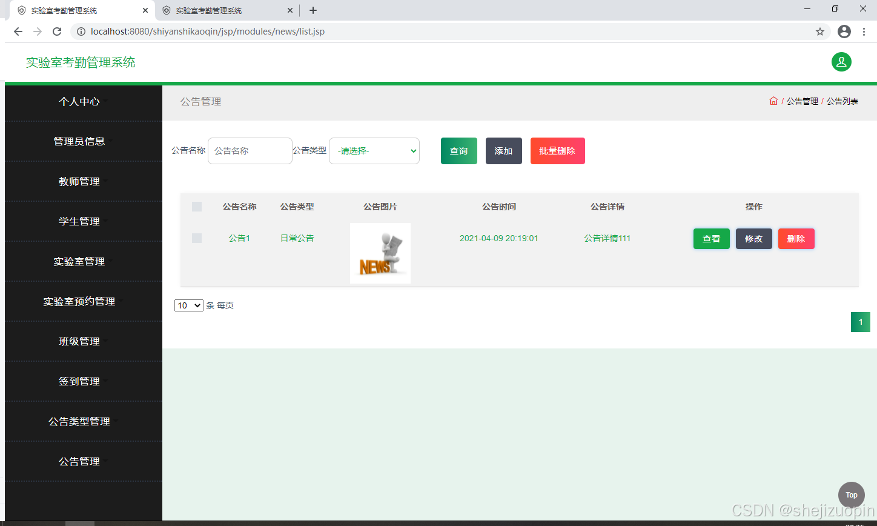Screen dimensions: 877x526
Task: Open 签到管理 in the sidebar
Action: [79, 381]
